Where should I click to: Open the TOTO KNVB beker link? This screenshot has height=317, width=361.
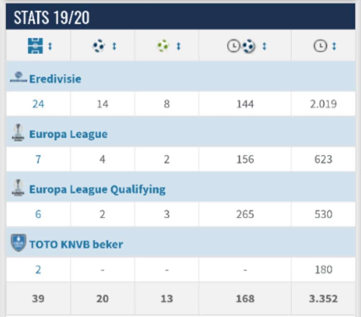pos(76,245)
